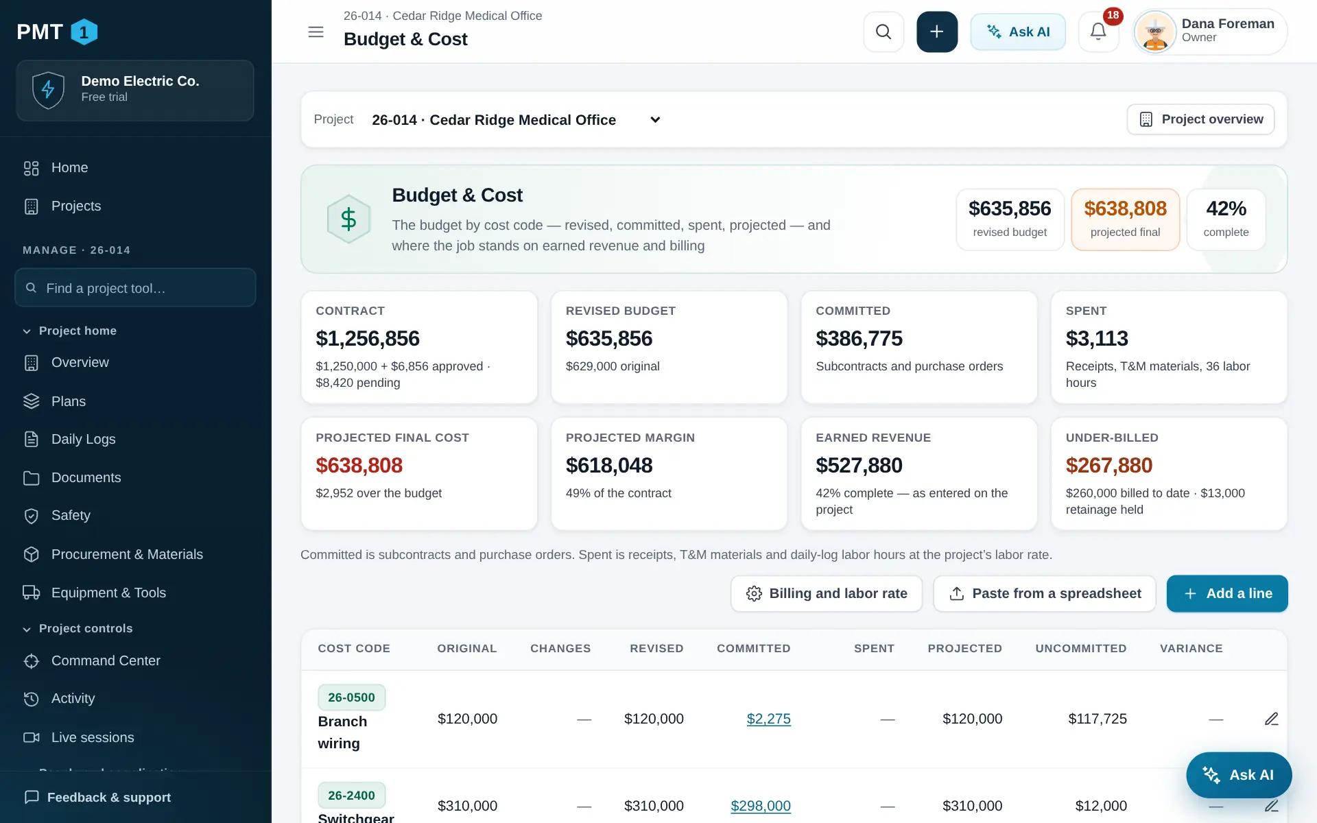This screenshot has height=823, width=1317.
Task: Toggle the hamburger sidebar menu icon
Action: click(316, 32)
